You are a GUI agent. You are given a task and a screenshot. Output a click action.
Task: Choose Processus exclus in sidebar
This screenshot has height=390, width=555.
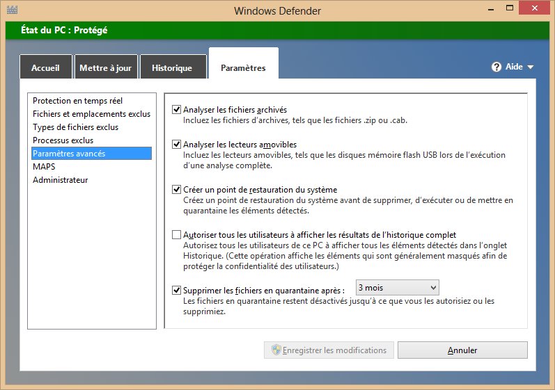tap(63, 140)
